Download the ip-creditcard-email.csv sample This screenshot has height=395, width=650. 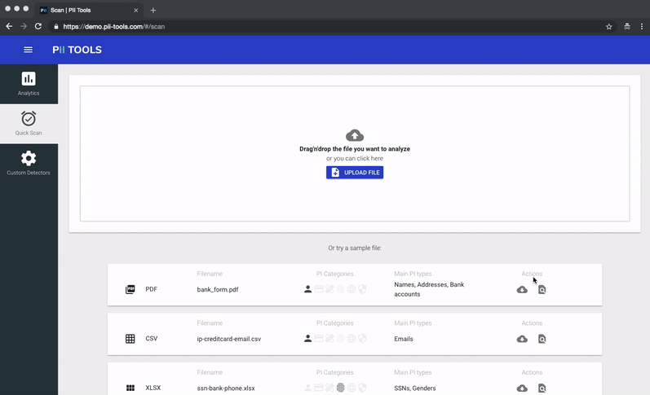click(x=522, y=339)
